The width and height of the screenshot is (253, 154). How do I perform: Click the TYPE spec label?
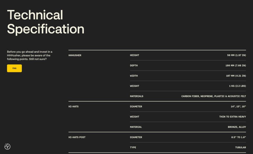[133, 147]
